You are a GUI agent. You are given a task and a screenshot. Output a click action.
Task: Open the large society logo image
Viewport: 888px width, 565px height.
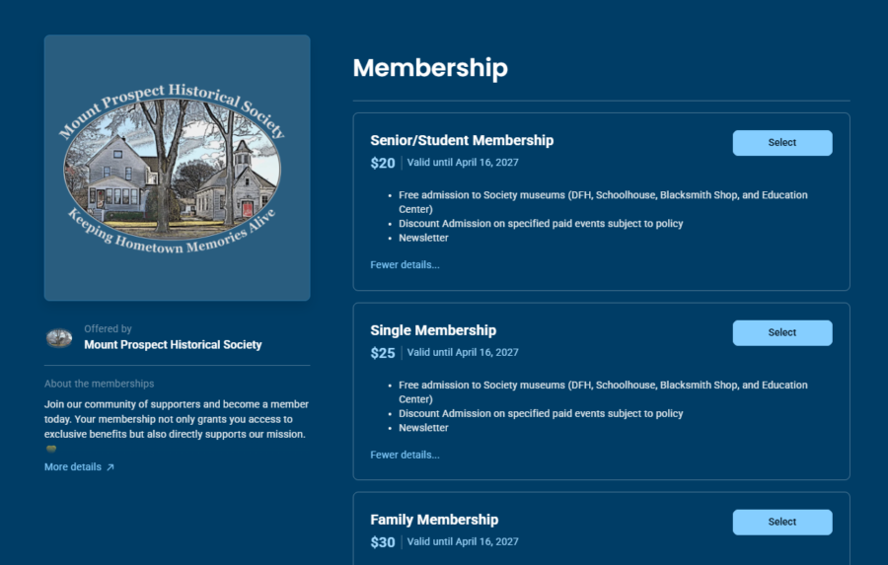click(x=178, y=168)
